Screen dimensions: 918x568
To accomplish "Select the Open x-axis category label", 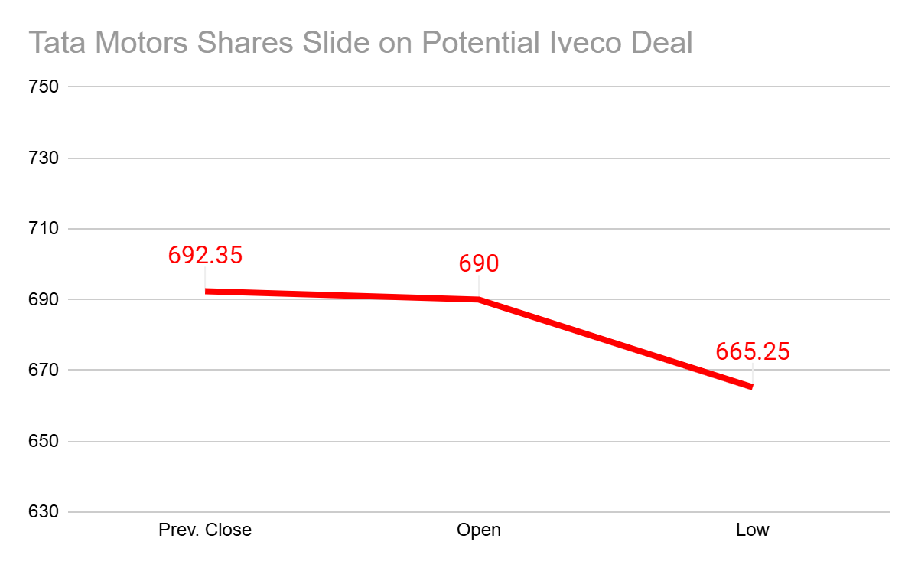I will click(479, 530).
